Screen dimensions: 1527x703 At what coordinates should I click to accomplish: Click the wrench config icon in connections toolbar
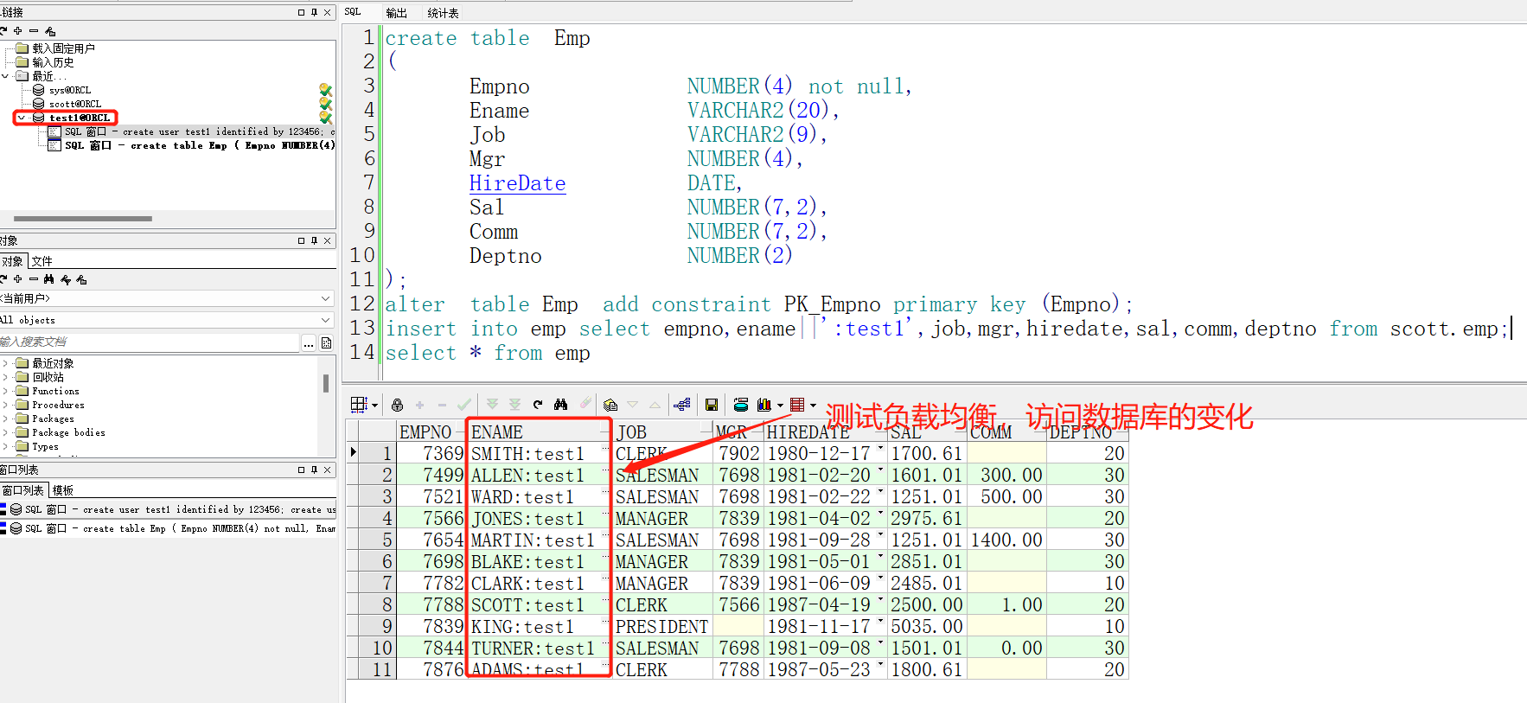pos(50,30)
